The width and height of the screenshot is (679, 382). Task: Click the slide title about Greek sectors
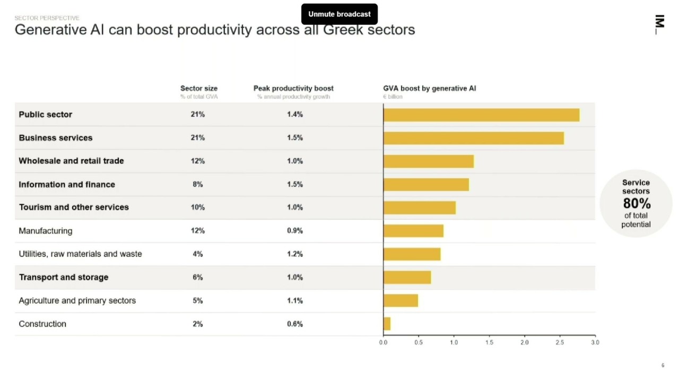click(x=215, y=30)
